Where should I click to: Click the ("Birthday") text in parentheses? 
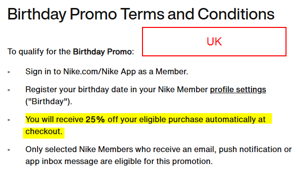point(48,102)
